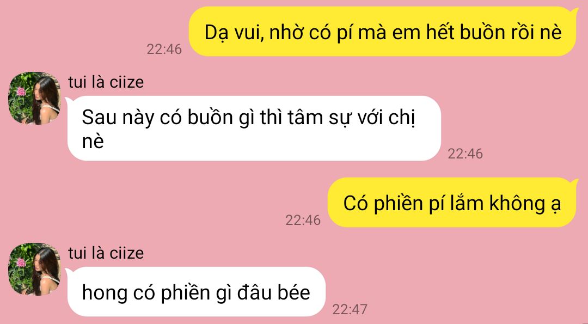Click the 22:46 timestamp beside 'Dạ vui' message

coord(164,49)
